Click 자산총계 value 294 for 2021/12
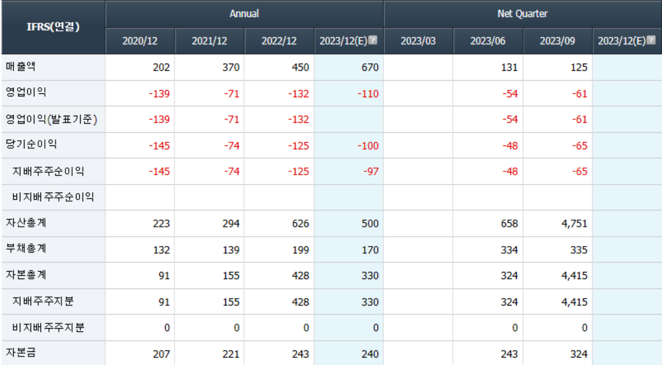This screenshot has height=365, width=662. pyautogui.click(x=231, y=223)
